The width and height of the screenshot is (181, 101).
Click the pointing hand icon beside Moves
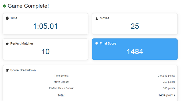(97, 18)
